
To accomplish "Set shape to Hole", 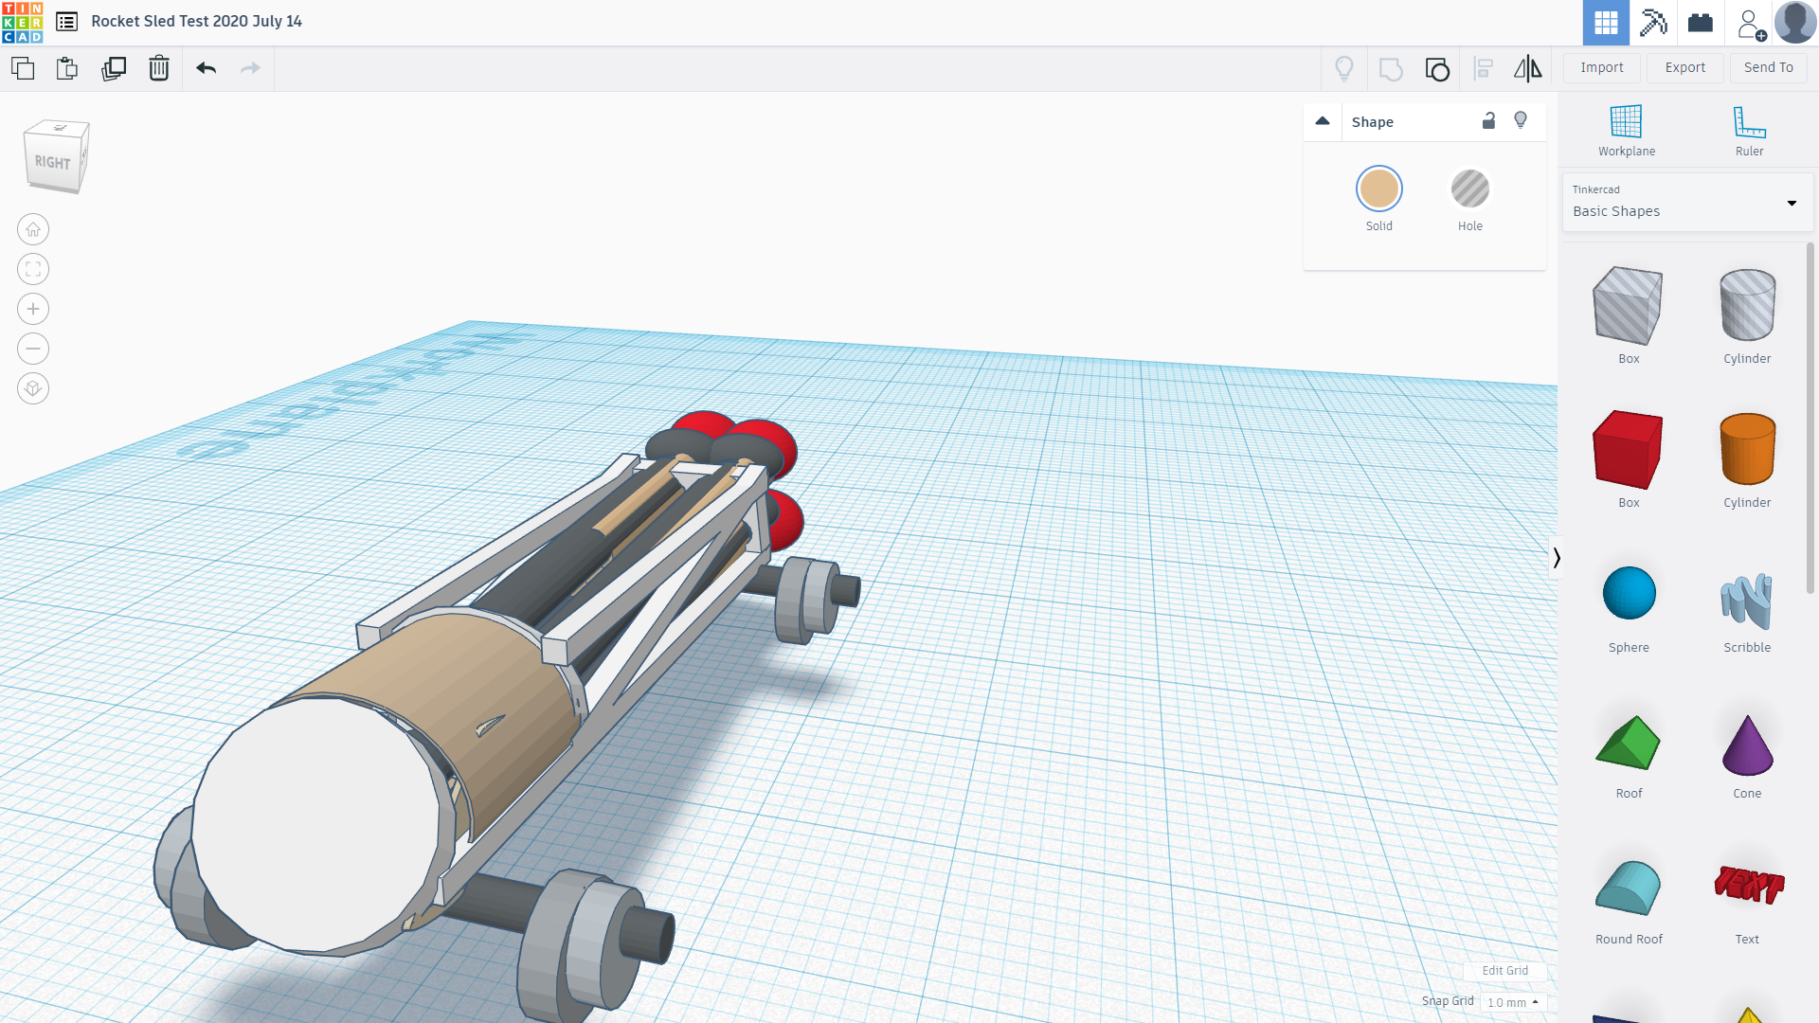I will 1469,189.
